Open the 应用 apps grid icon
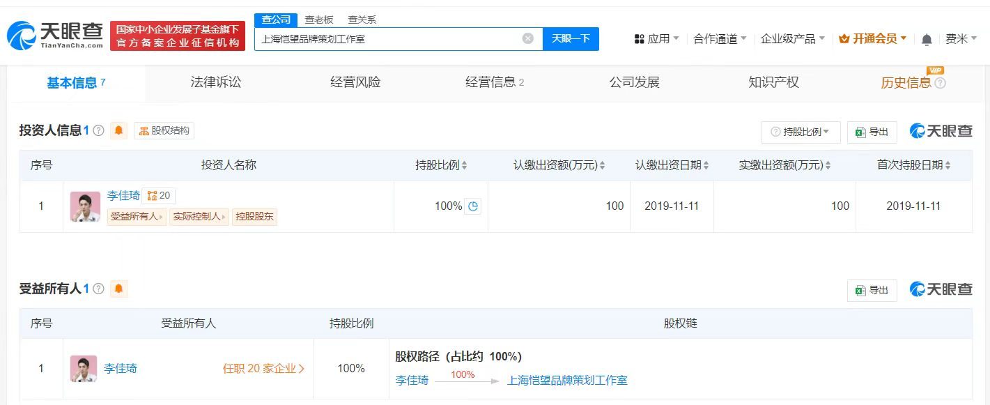Viewport: 990px width, 405px height. [640, 38]
